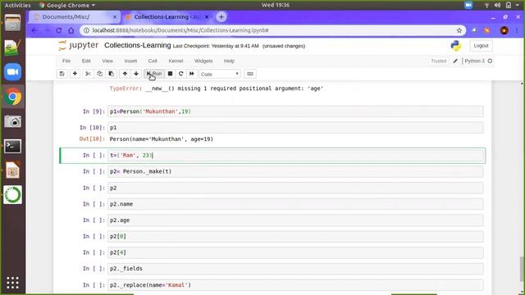This screenshot has width=525, height=295.
Task: Open the command palette keyboard icon
Action: click(x=250, y=74)
